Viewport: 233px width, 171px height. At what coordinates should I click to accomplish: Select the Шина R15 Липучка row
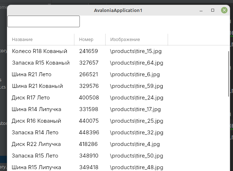click(x=36, y=167)
